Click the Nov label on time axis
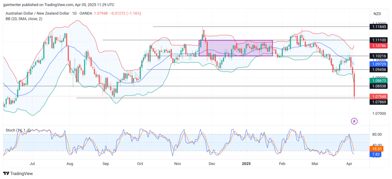 coord(178,164)
